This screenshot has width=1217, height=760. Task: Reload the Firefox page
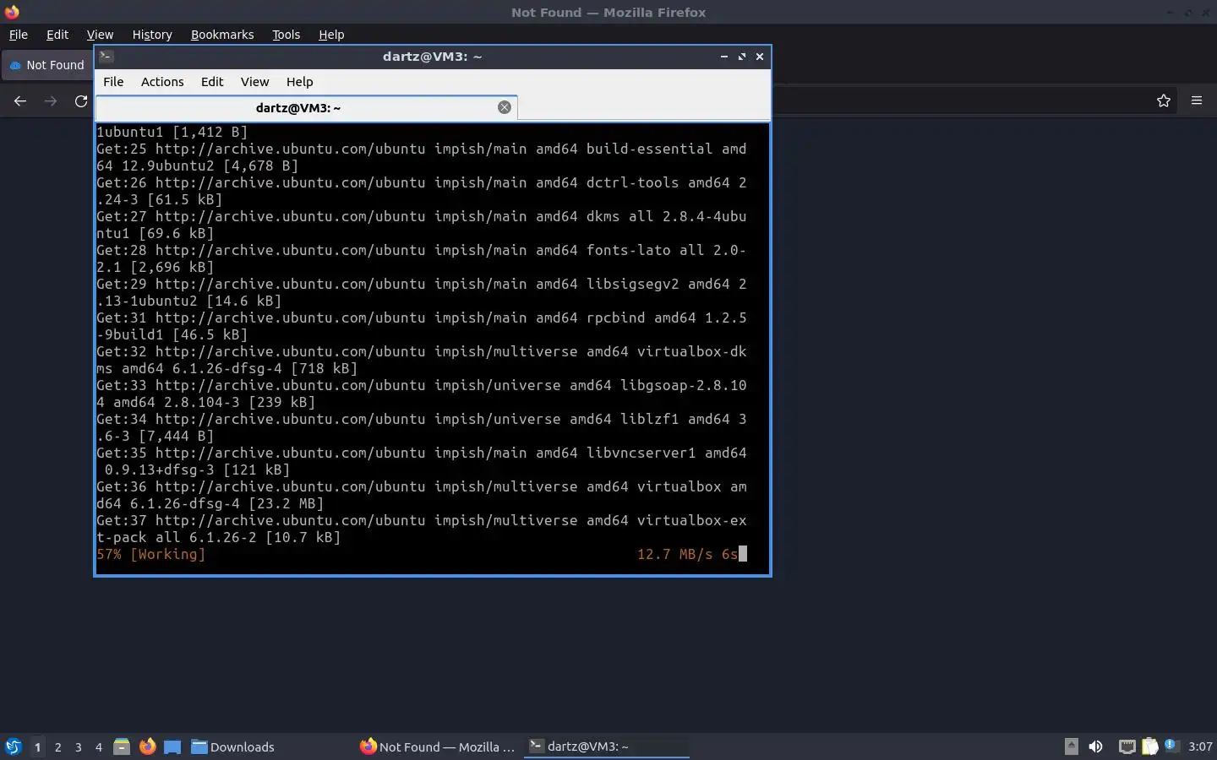(81, 100)
